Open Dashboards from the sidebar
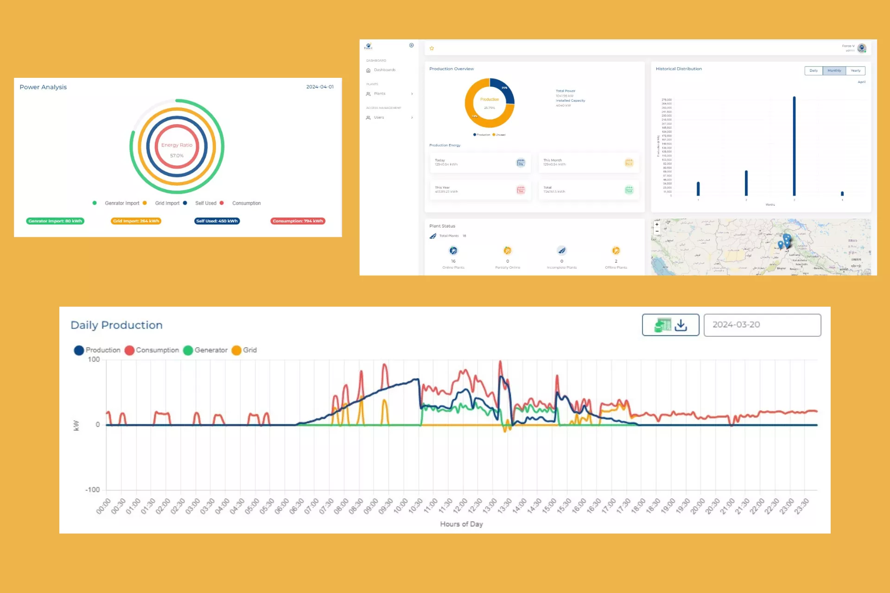 click(x=384, y=70)
